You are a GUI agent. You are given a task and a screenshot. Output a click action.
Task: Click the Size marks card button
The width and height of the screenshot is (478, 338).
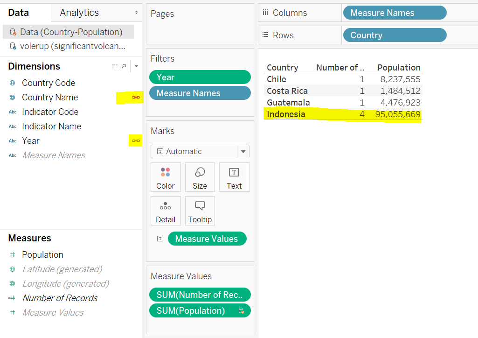point(200,177)
